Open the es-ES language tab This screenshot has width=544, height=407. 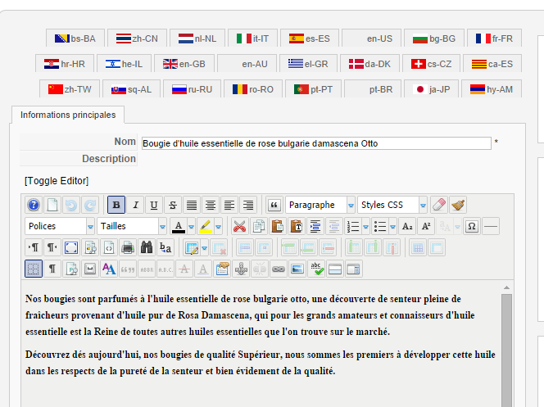tap(310, 38)
